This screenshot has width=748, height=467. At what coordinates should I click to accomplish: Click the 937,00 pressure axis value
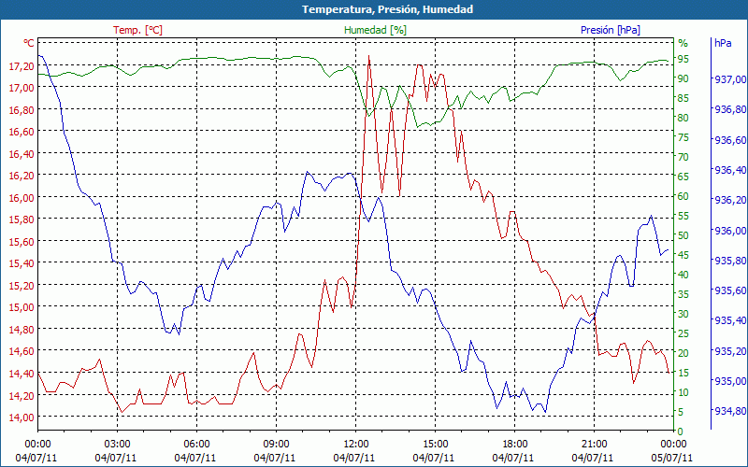tap(730, 79)
